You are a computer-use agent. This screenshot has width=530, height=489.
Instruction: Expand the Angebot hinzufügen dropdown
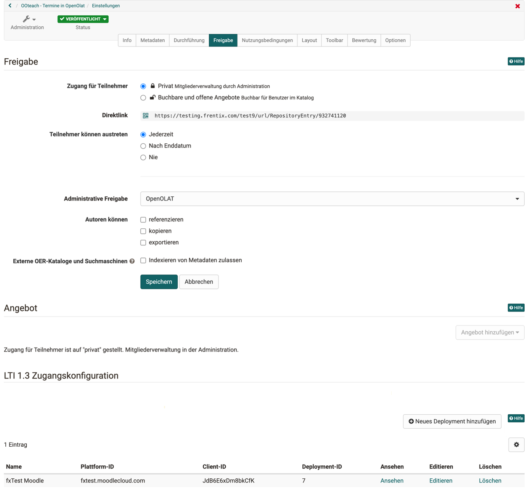point(490,332)
